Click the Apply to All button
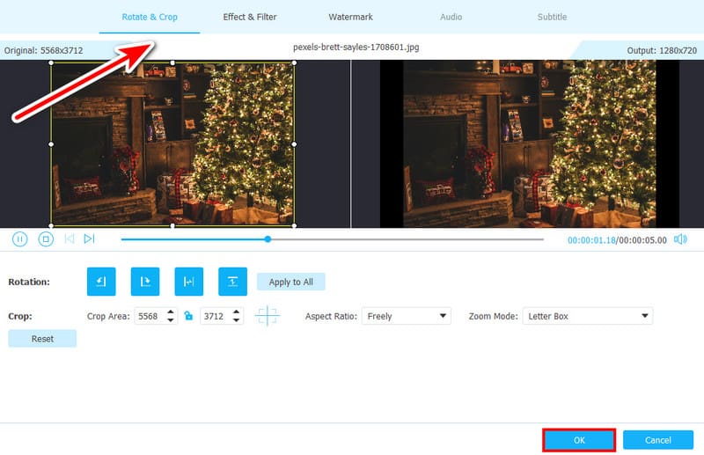The width and height of the screenshot is (704, 455). [x=291, y=282]
